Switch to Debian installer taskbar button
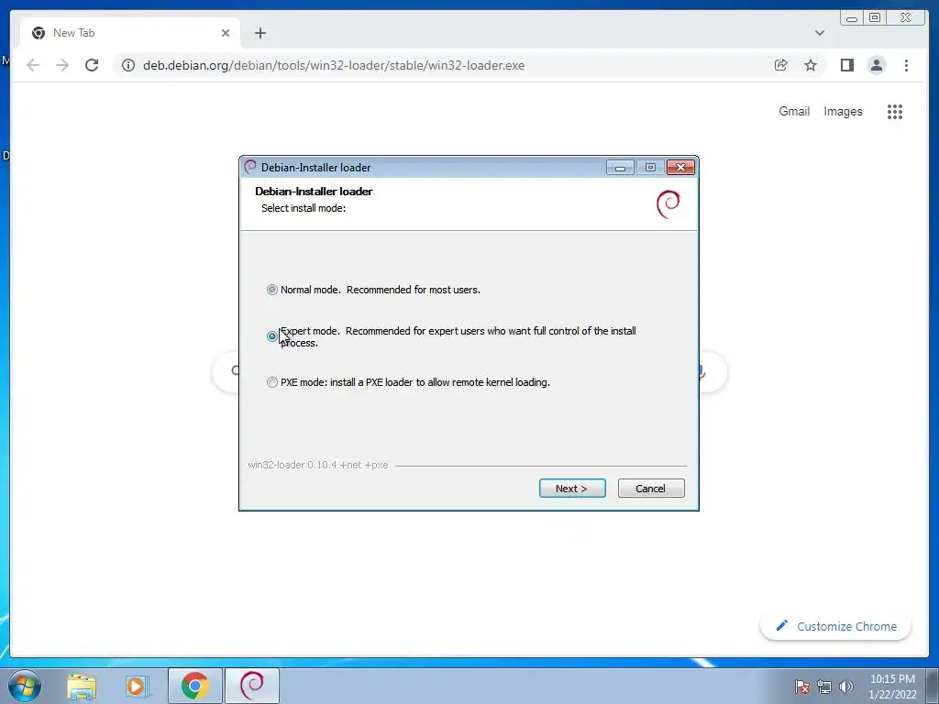This screenshot has height=704, width=939. tap(252, 686)
